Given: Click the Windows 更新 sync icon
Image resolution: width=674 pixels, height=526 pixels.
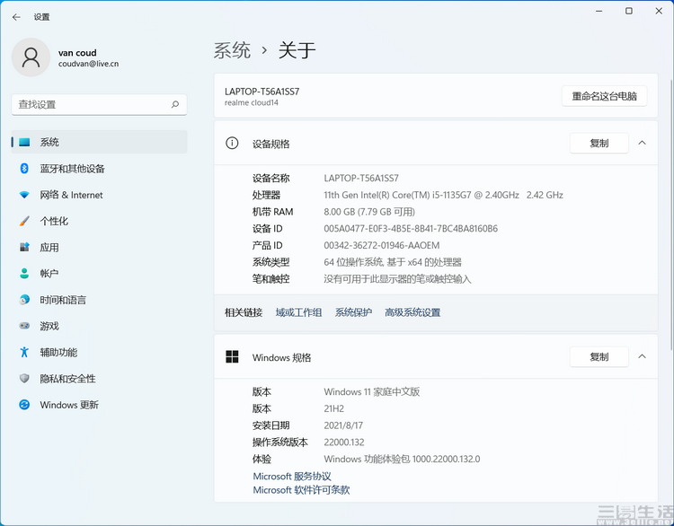Looking at the screenshot, I should [x=24, y=405].
